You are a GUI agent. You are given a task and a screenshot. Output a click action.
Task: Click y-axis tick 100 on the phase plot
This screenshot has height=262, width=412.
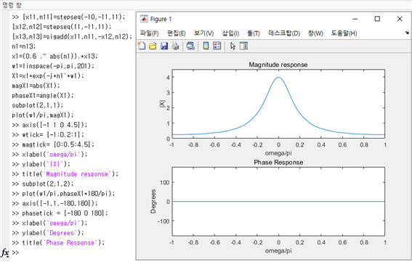[164, 182]
